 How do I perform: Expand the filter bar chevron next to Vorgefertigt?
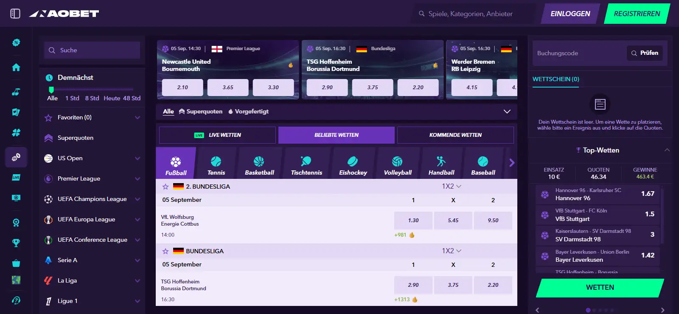pos(507,111)
